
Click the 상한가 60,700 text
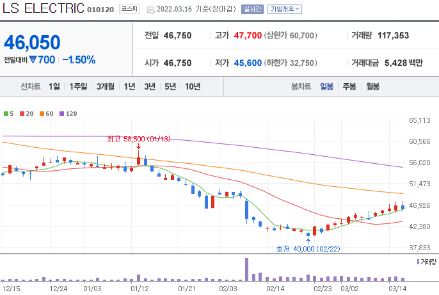pos(291,36)
